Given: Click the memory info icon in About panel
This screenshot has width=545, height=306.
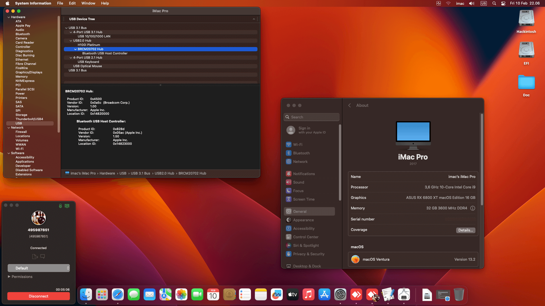Looking at the screenshot, I should click(x=473, y=208).
